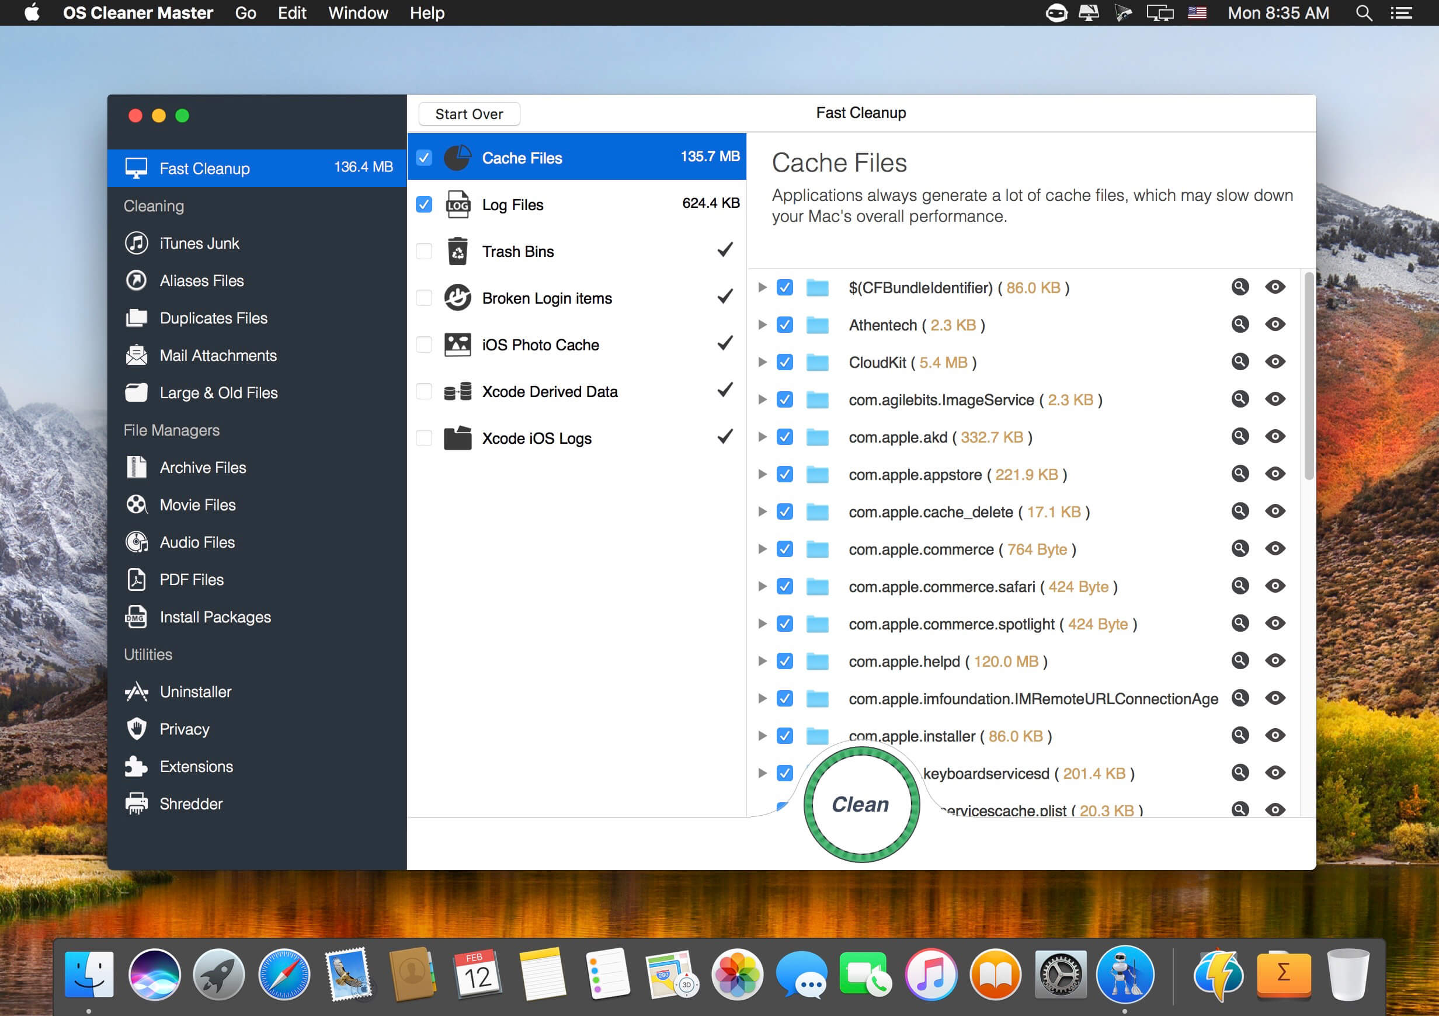Select the Large & Old Files icon

point(137,392)
